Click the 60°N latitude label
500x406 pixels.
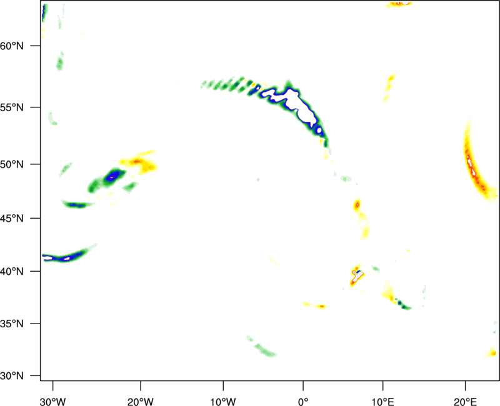click(12, 46)
